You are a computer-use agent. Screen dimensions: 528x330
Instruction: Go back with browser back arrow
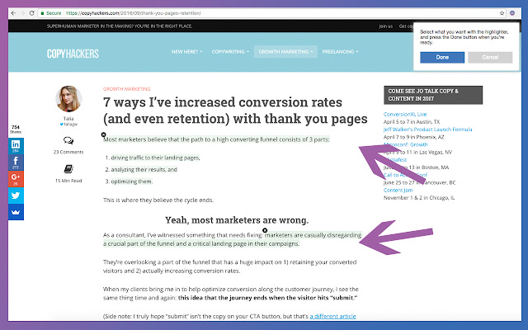(13, 13)
